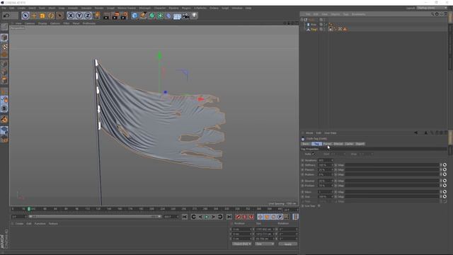This screenshot has height=255, width=453.
Task: Click Bounce map picker circle button
Action: pos(445,181)
